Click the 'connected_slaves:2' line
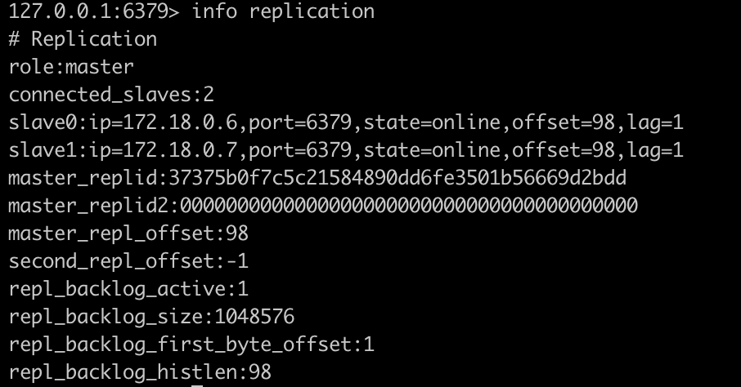Viewport: 741px width, 387px height. [x=111, y=95]
